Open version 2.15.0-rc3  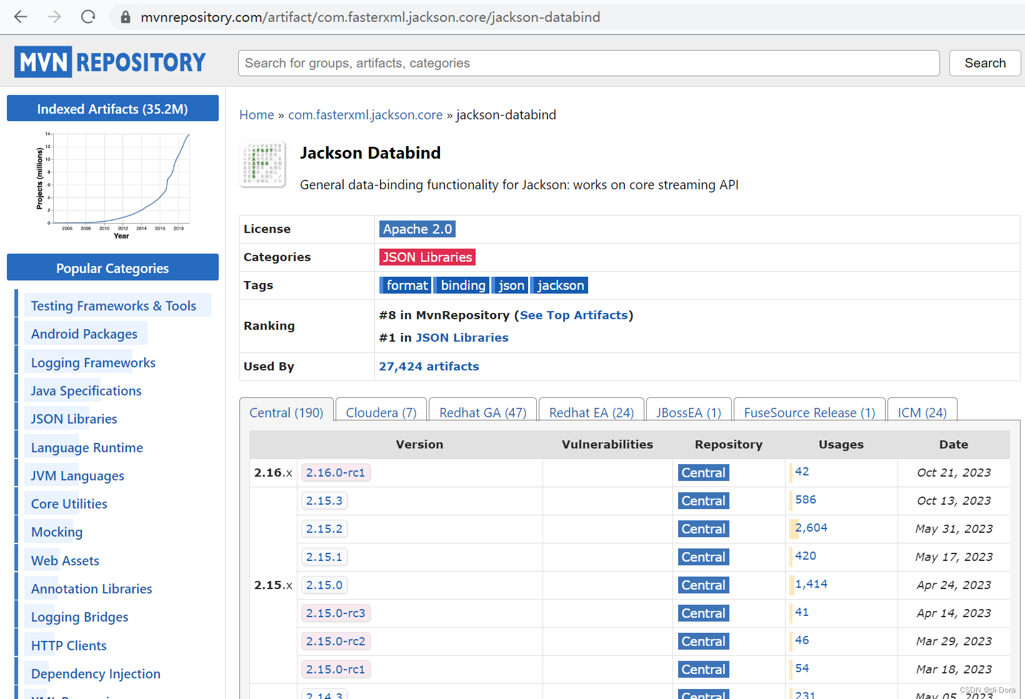click(336, 613)
